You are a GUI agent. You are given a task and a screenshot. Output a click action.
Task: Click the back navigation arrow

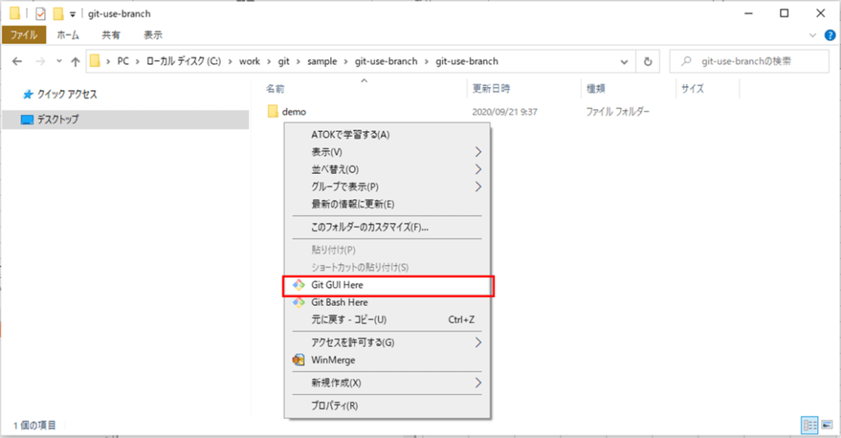pos(18,62)
